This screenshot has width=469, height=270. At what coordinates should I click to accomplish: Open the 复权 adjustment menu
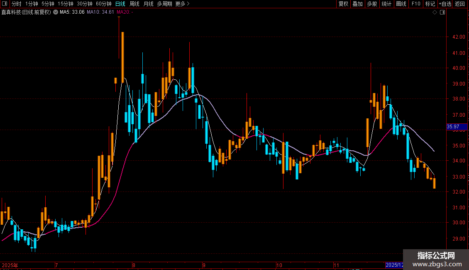(343, 4)
